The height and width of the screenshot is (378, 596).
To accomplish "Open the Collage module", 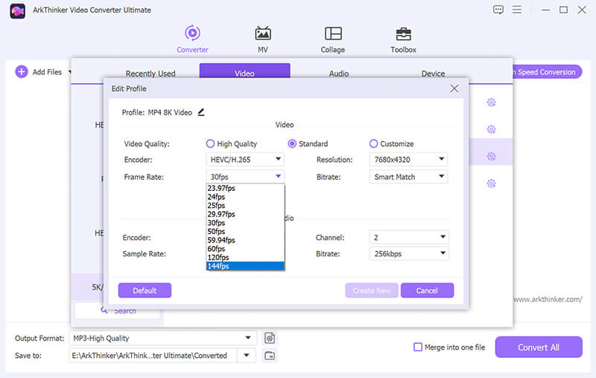I will 333,39.
